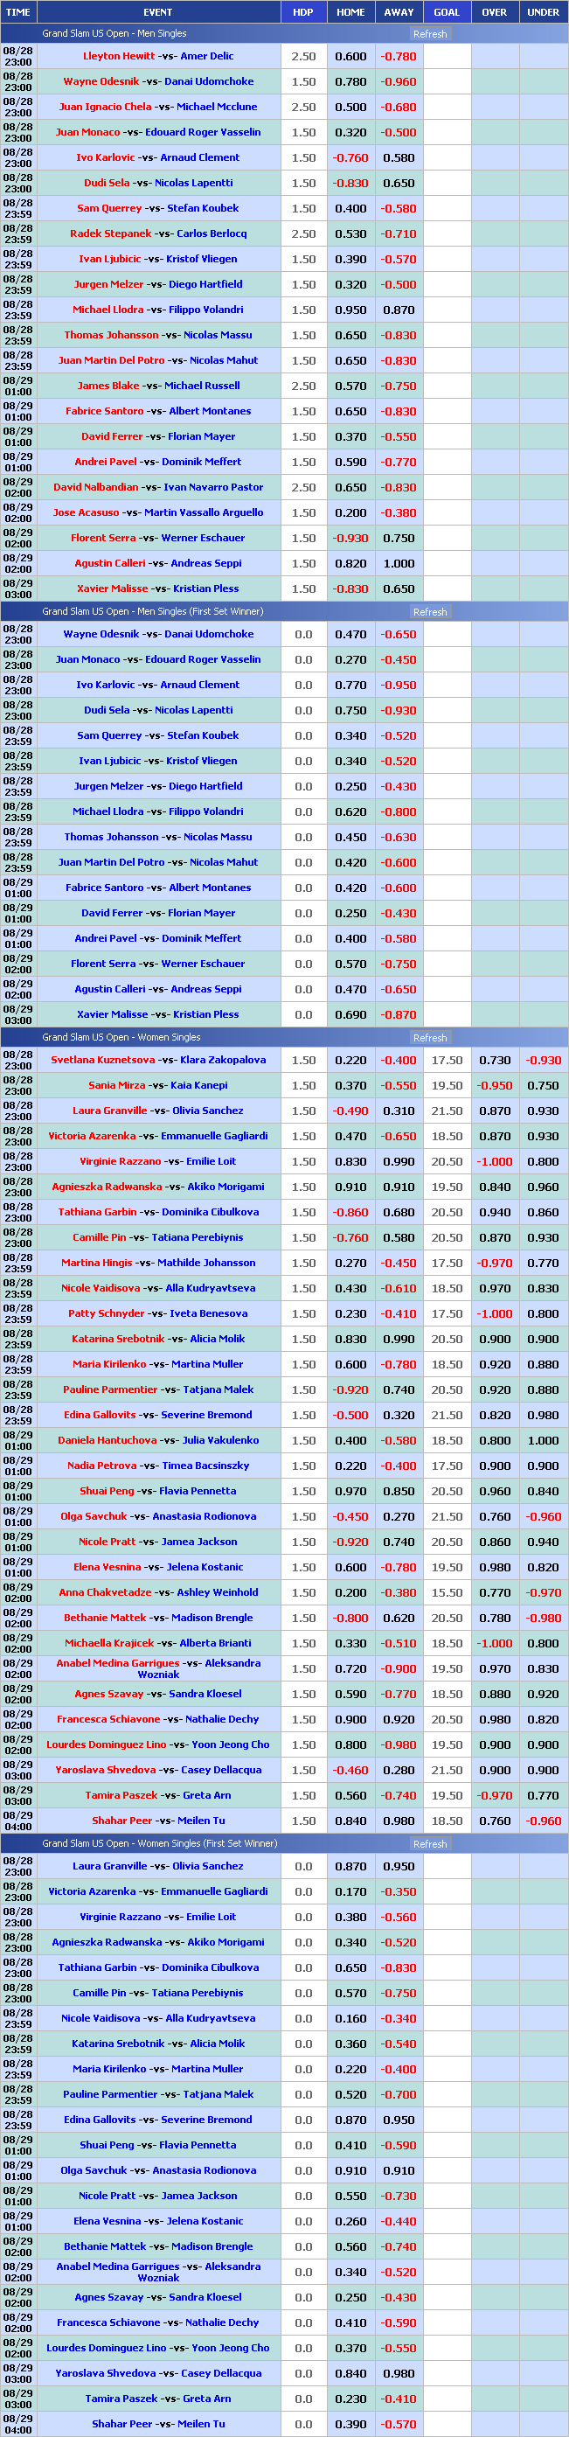The height and width of the screenshot is (2437, 569).
Task: Choose over odds 0.730 for Svetlana Kuznetsova match
Action: coord(495,1061)
